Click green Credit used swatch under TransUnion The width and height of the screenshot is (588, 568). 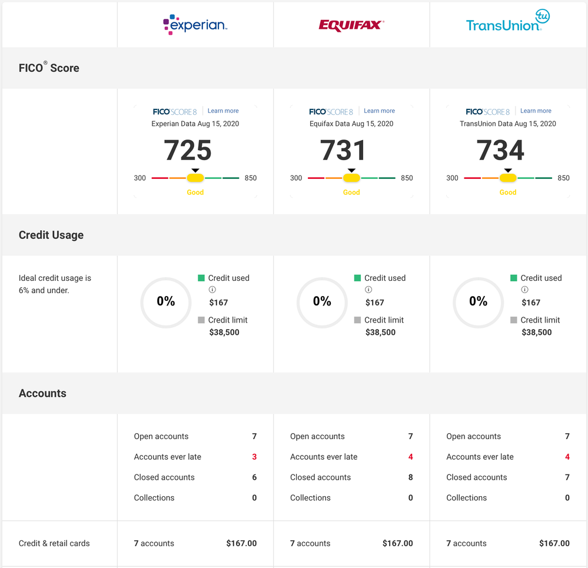click(514, 278)
